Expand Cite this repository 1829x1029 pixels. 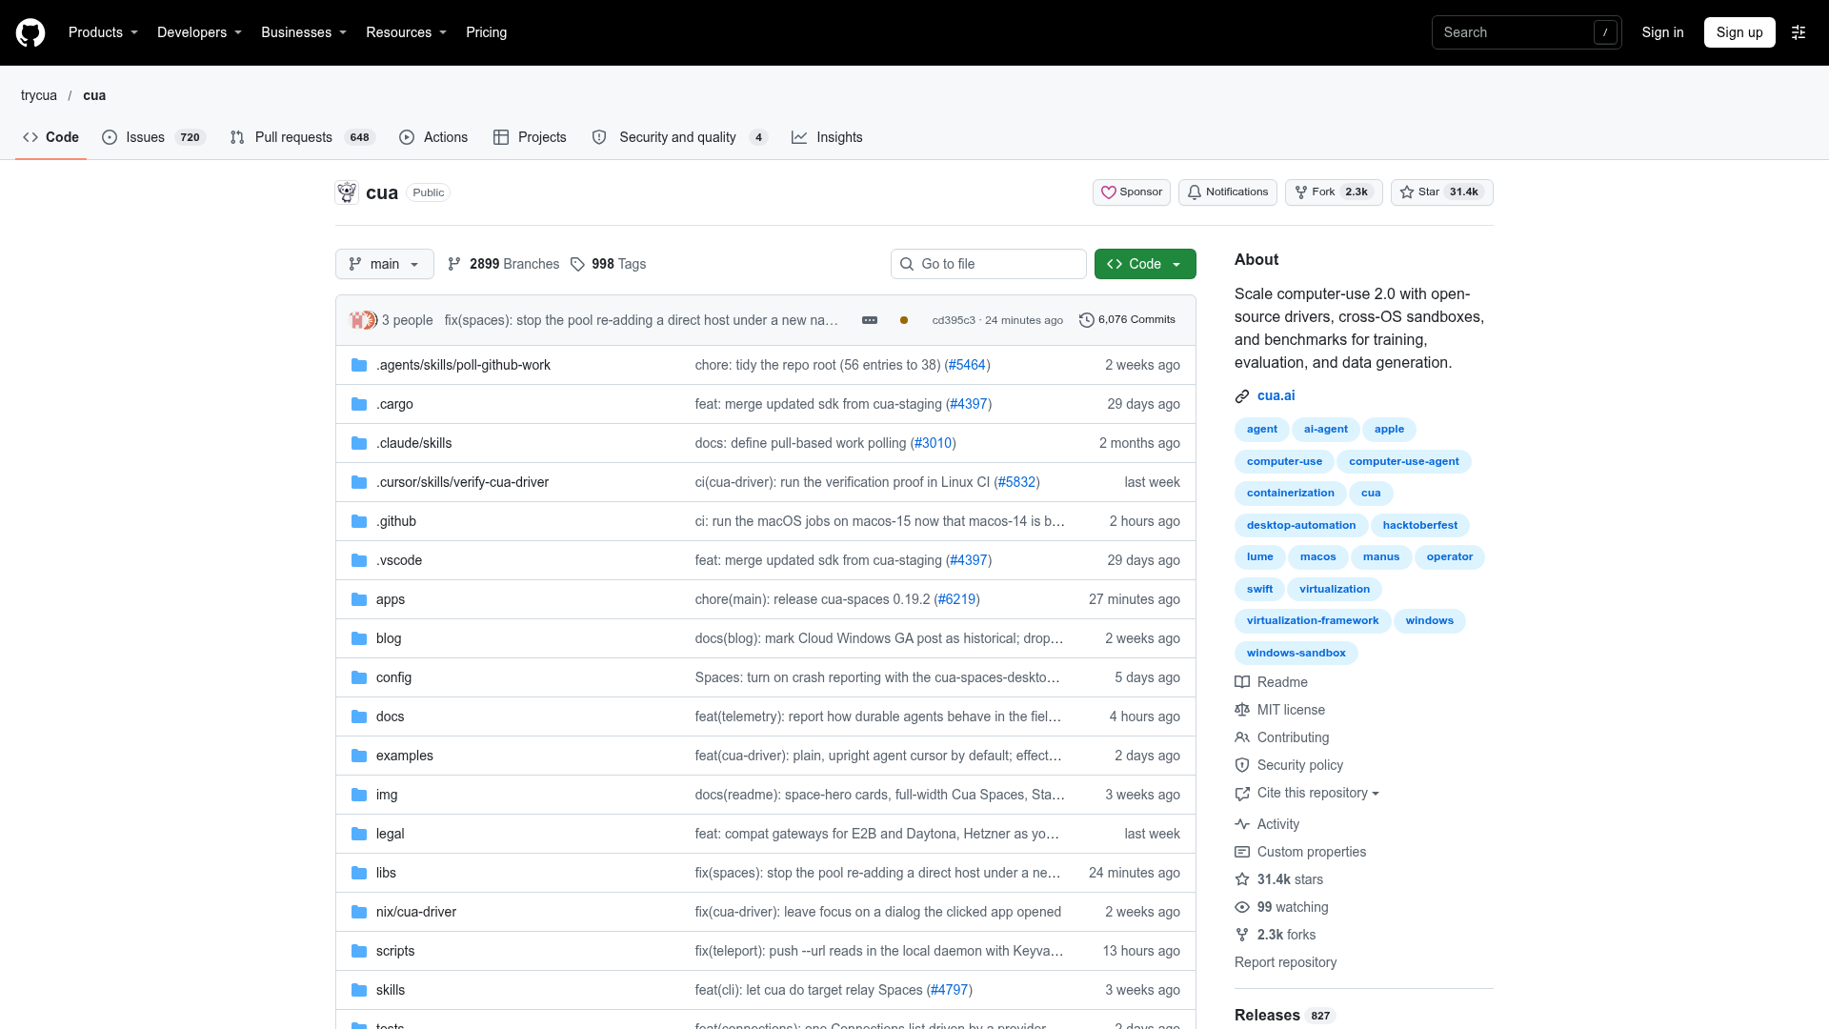pyautogui.click(x=1307, y=793)
